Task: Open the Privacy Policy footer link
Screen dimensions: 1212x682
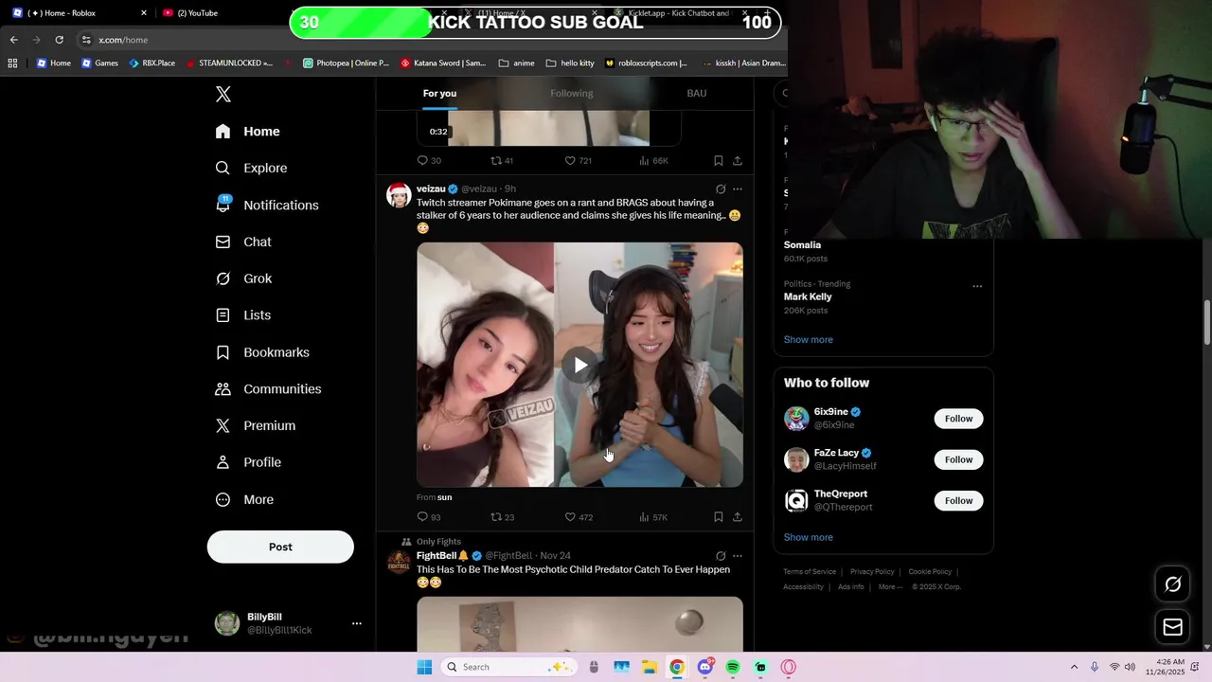Action: coord(872,572)
